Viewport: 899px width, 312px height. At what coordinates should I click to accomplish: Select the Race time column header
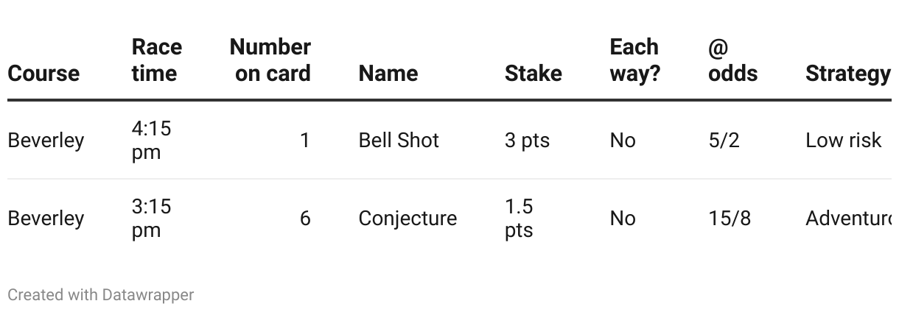[x=155, y=60]
